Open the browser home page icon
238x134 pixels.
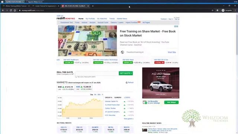15,10
